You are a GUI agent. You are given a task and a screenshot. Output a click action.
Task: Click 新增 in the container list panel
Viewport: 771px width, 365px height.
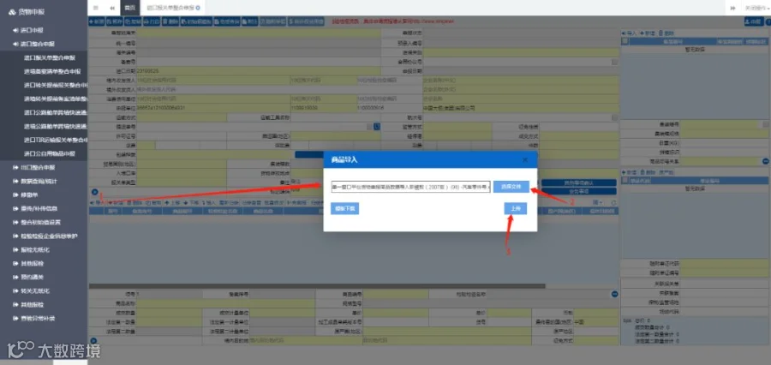[647, 33]
